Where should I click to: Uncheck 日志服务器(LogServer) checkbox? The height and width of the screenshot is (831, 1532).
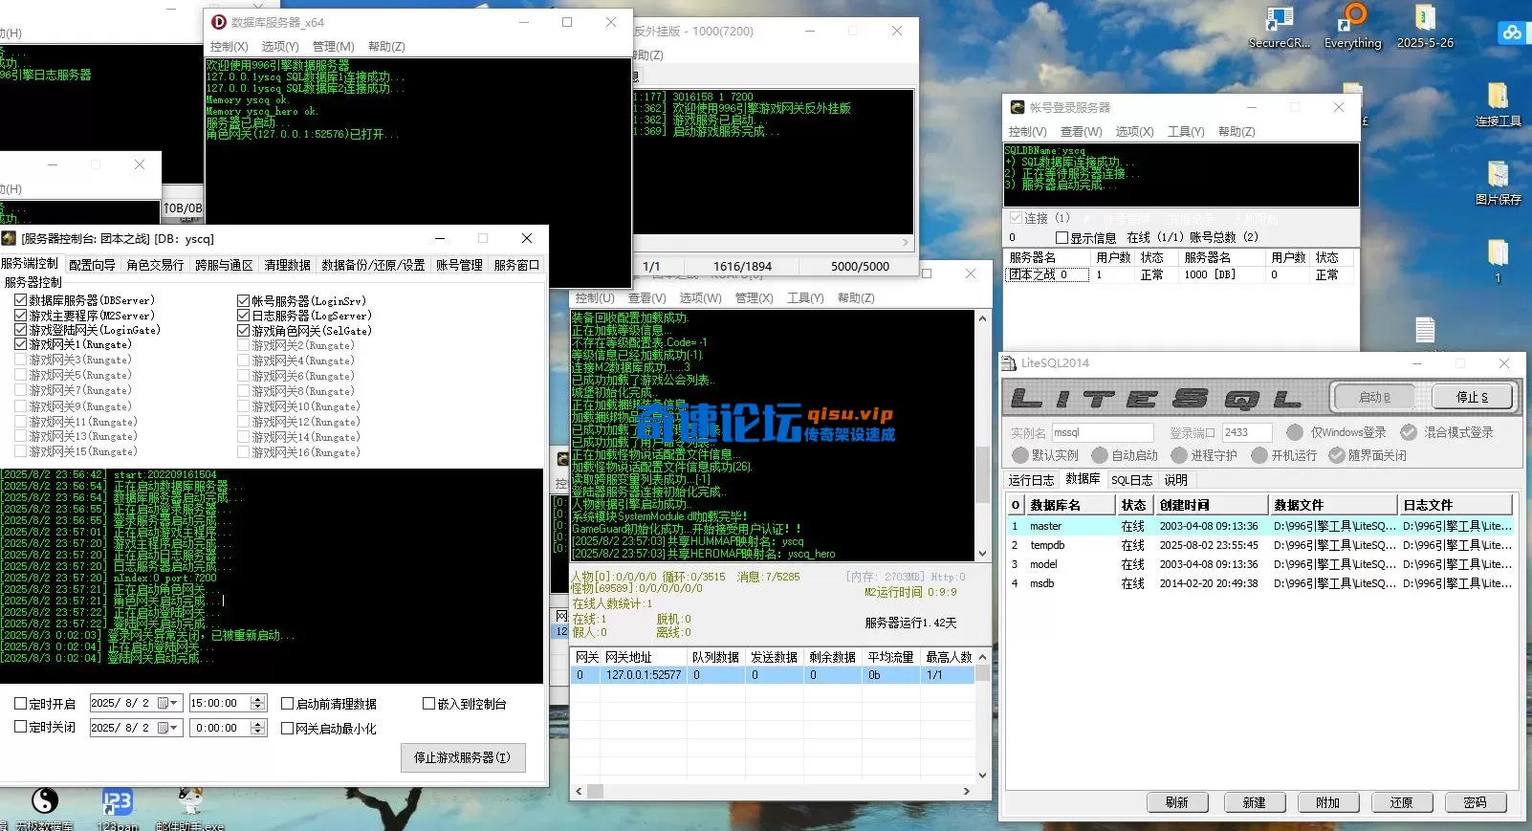243,316
